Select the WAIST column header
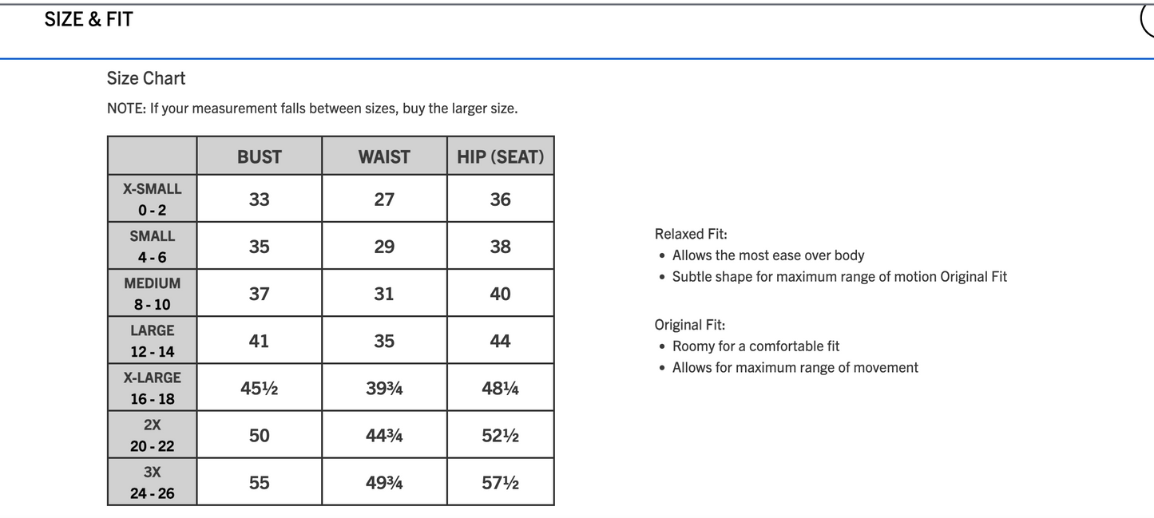This screenshot has width=1154, height=518. tap(384, 156)
